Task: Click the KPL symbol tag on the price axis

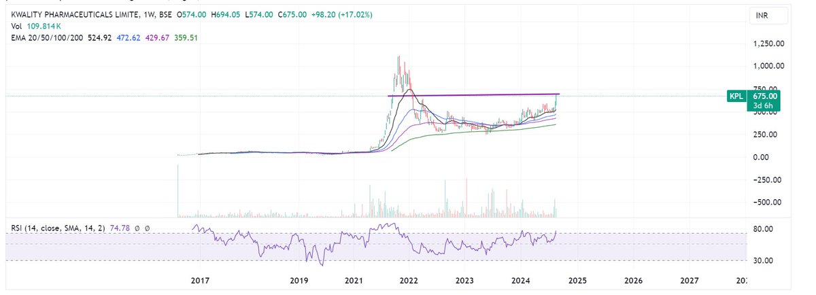Action: [x=736, y=96]
